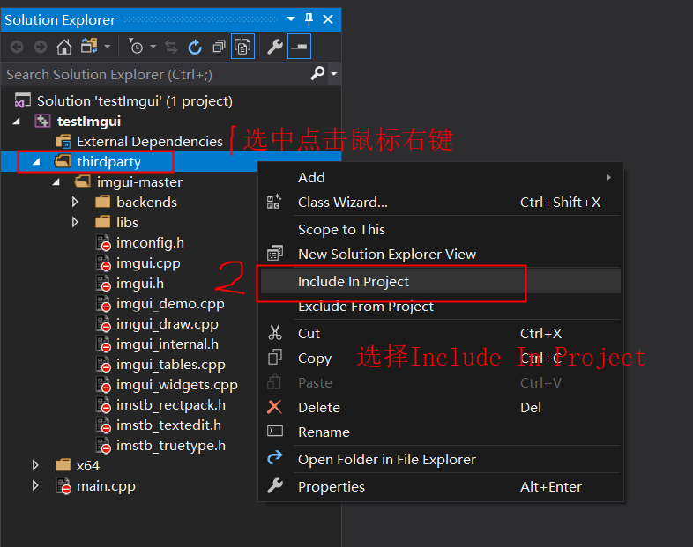Select the Solution 'testImgui' node
This screenshot has height=547, width=693.
pos(134,101)
